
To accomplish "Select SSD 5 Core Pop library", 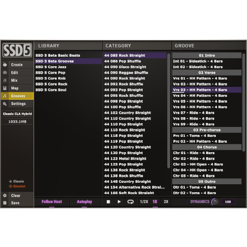I will (x=68, y=73).
